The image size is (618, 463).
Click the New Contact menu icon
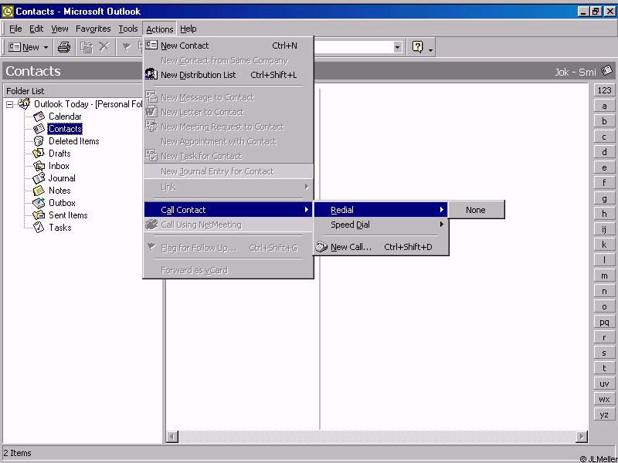pos(151,46)
